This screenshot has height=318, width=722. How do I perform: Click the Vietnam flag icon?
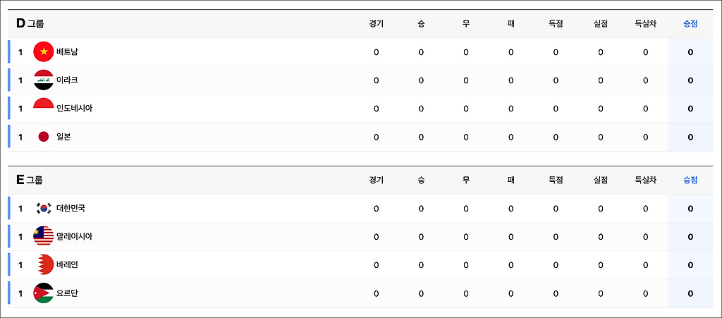[44, 52]
